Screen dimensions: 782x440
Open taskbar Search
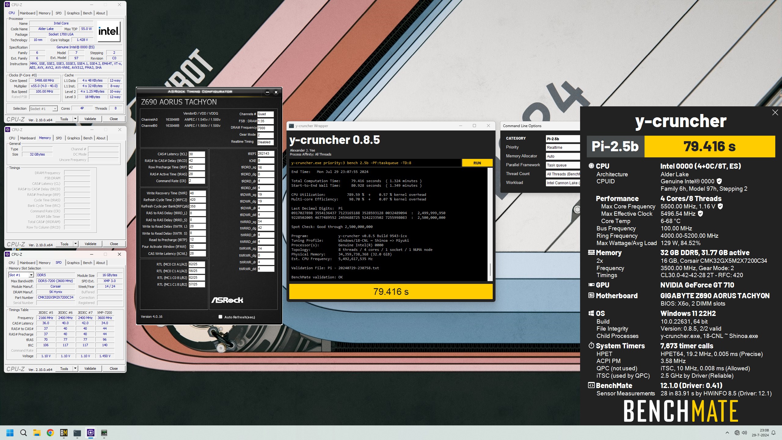point(23,433)
